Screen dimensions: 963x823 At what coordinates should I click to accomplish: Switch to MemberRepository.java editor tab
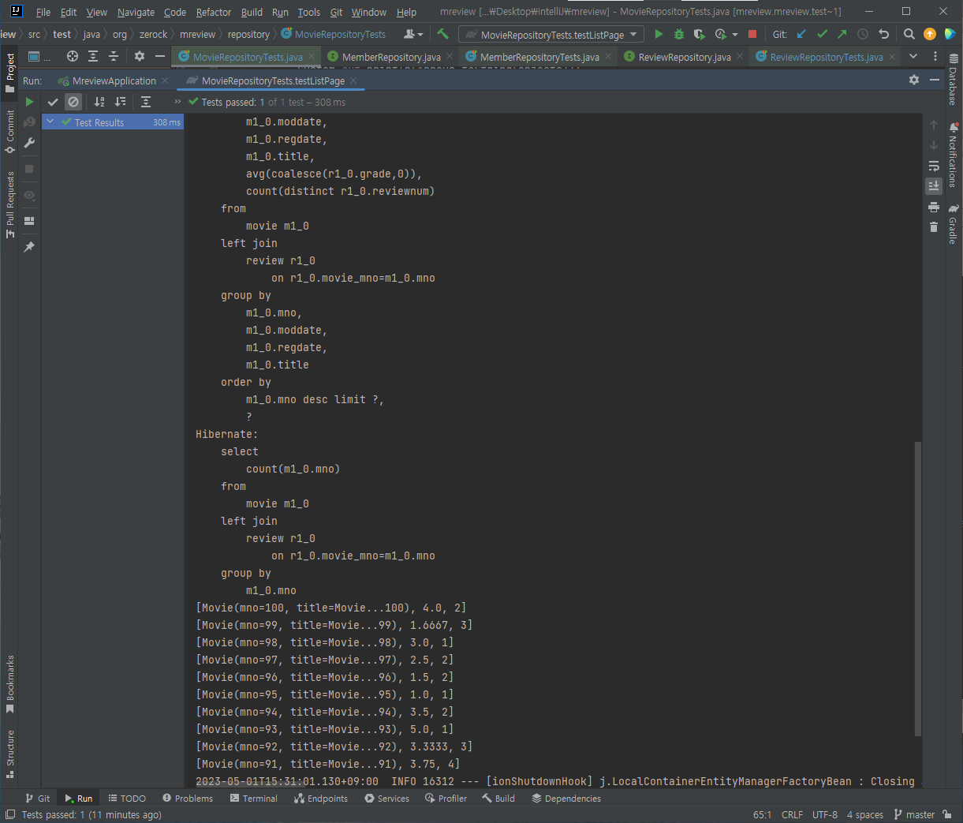(390, 57)
